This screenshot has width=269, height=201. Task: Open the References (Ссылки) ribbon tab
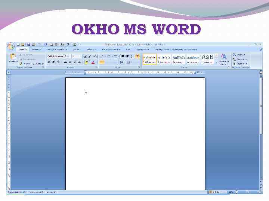point(77,50)
